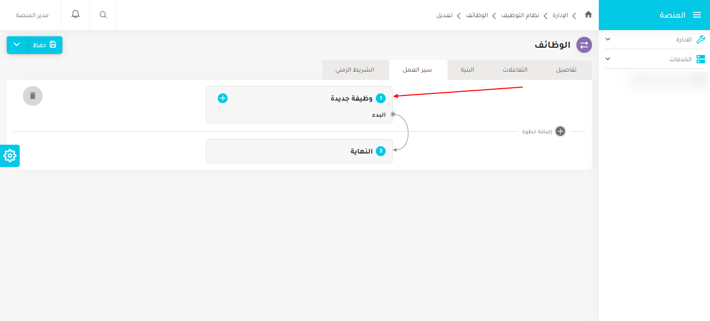This screenshot has width=710, height=321.
Task: Click the services icon beside الخدمات
Action: [x=702, y=59]
